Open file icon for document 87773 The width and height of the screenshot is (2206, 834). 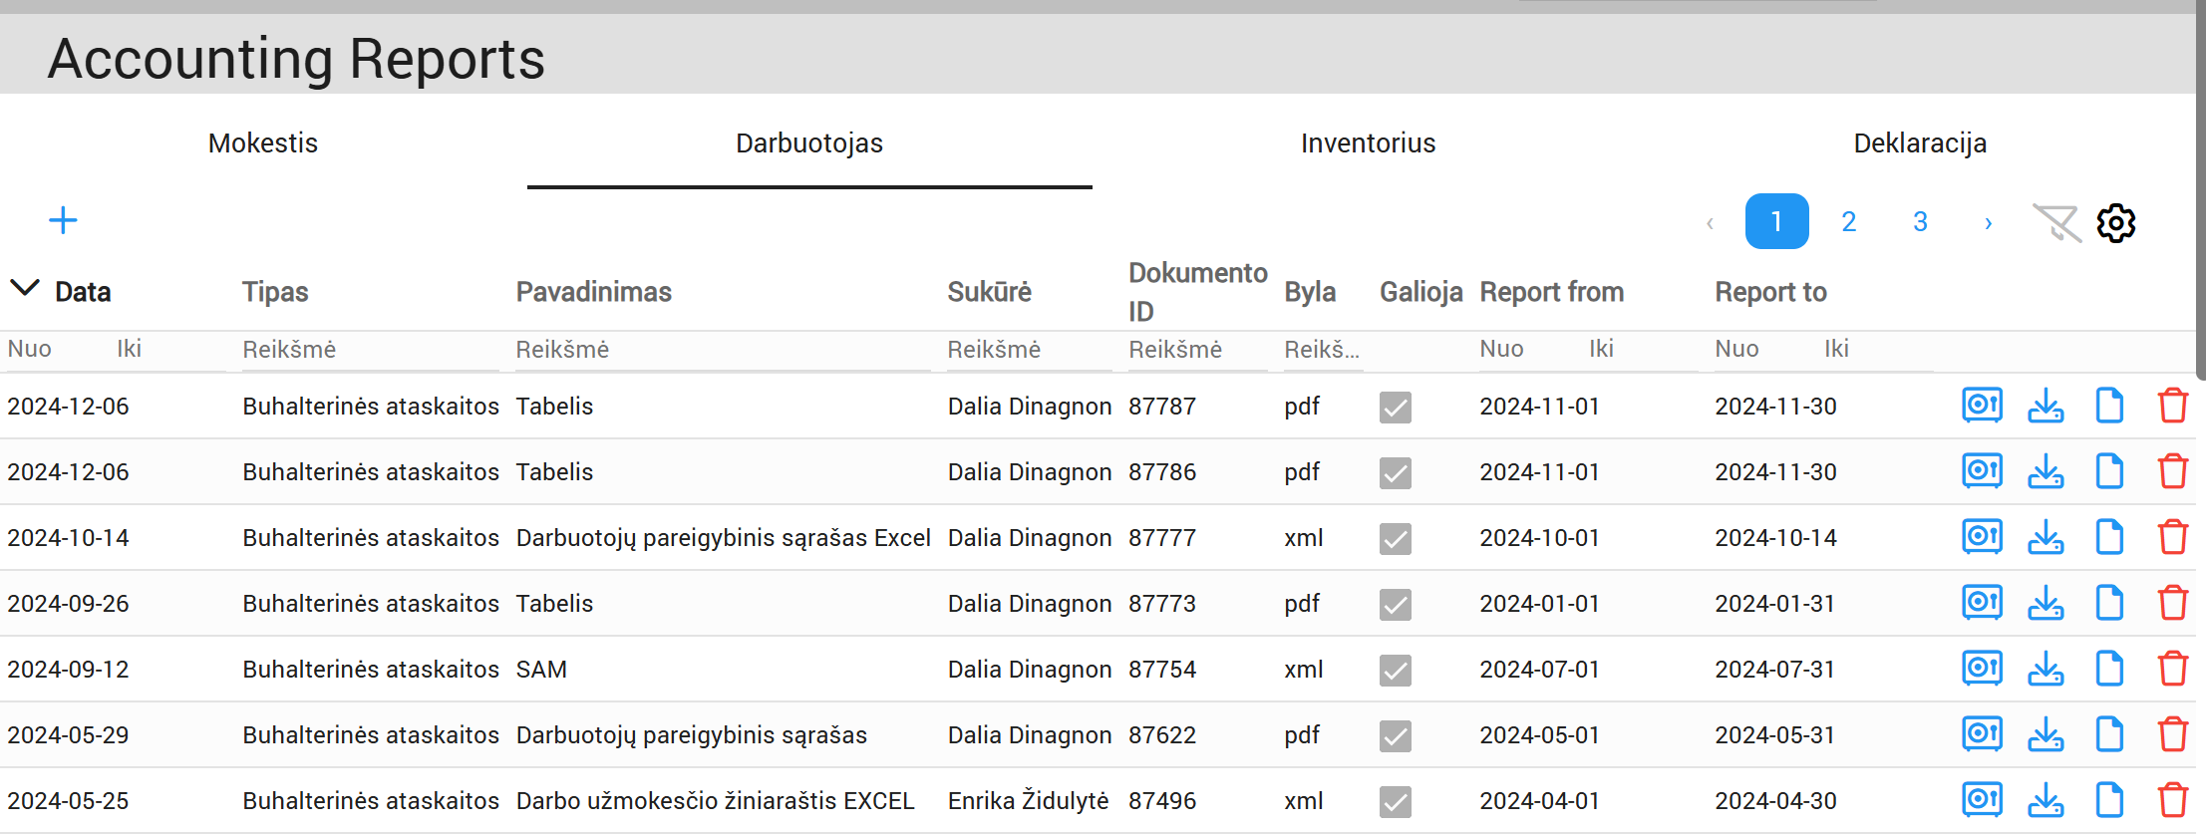tap(2109, 603)
